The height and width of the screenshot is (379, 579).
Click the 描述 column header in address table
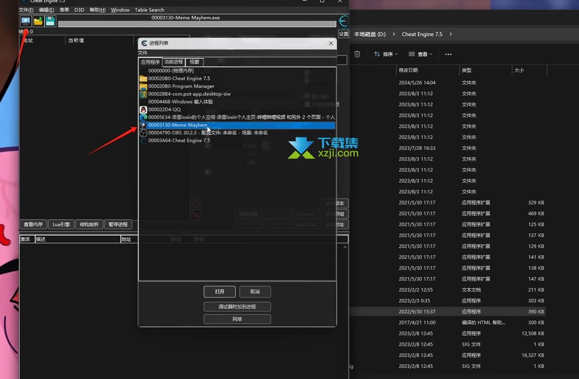(77, 239)
